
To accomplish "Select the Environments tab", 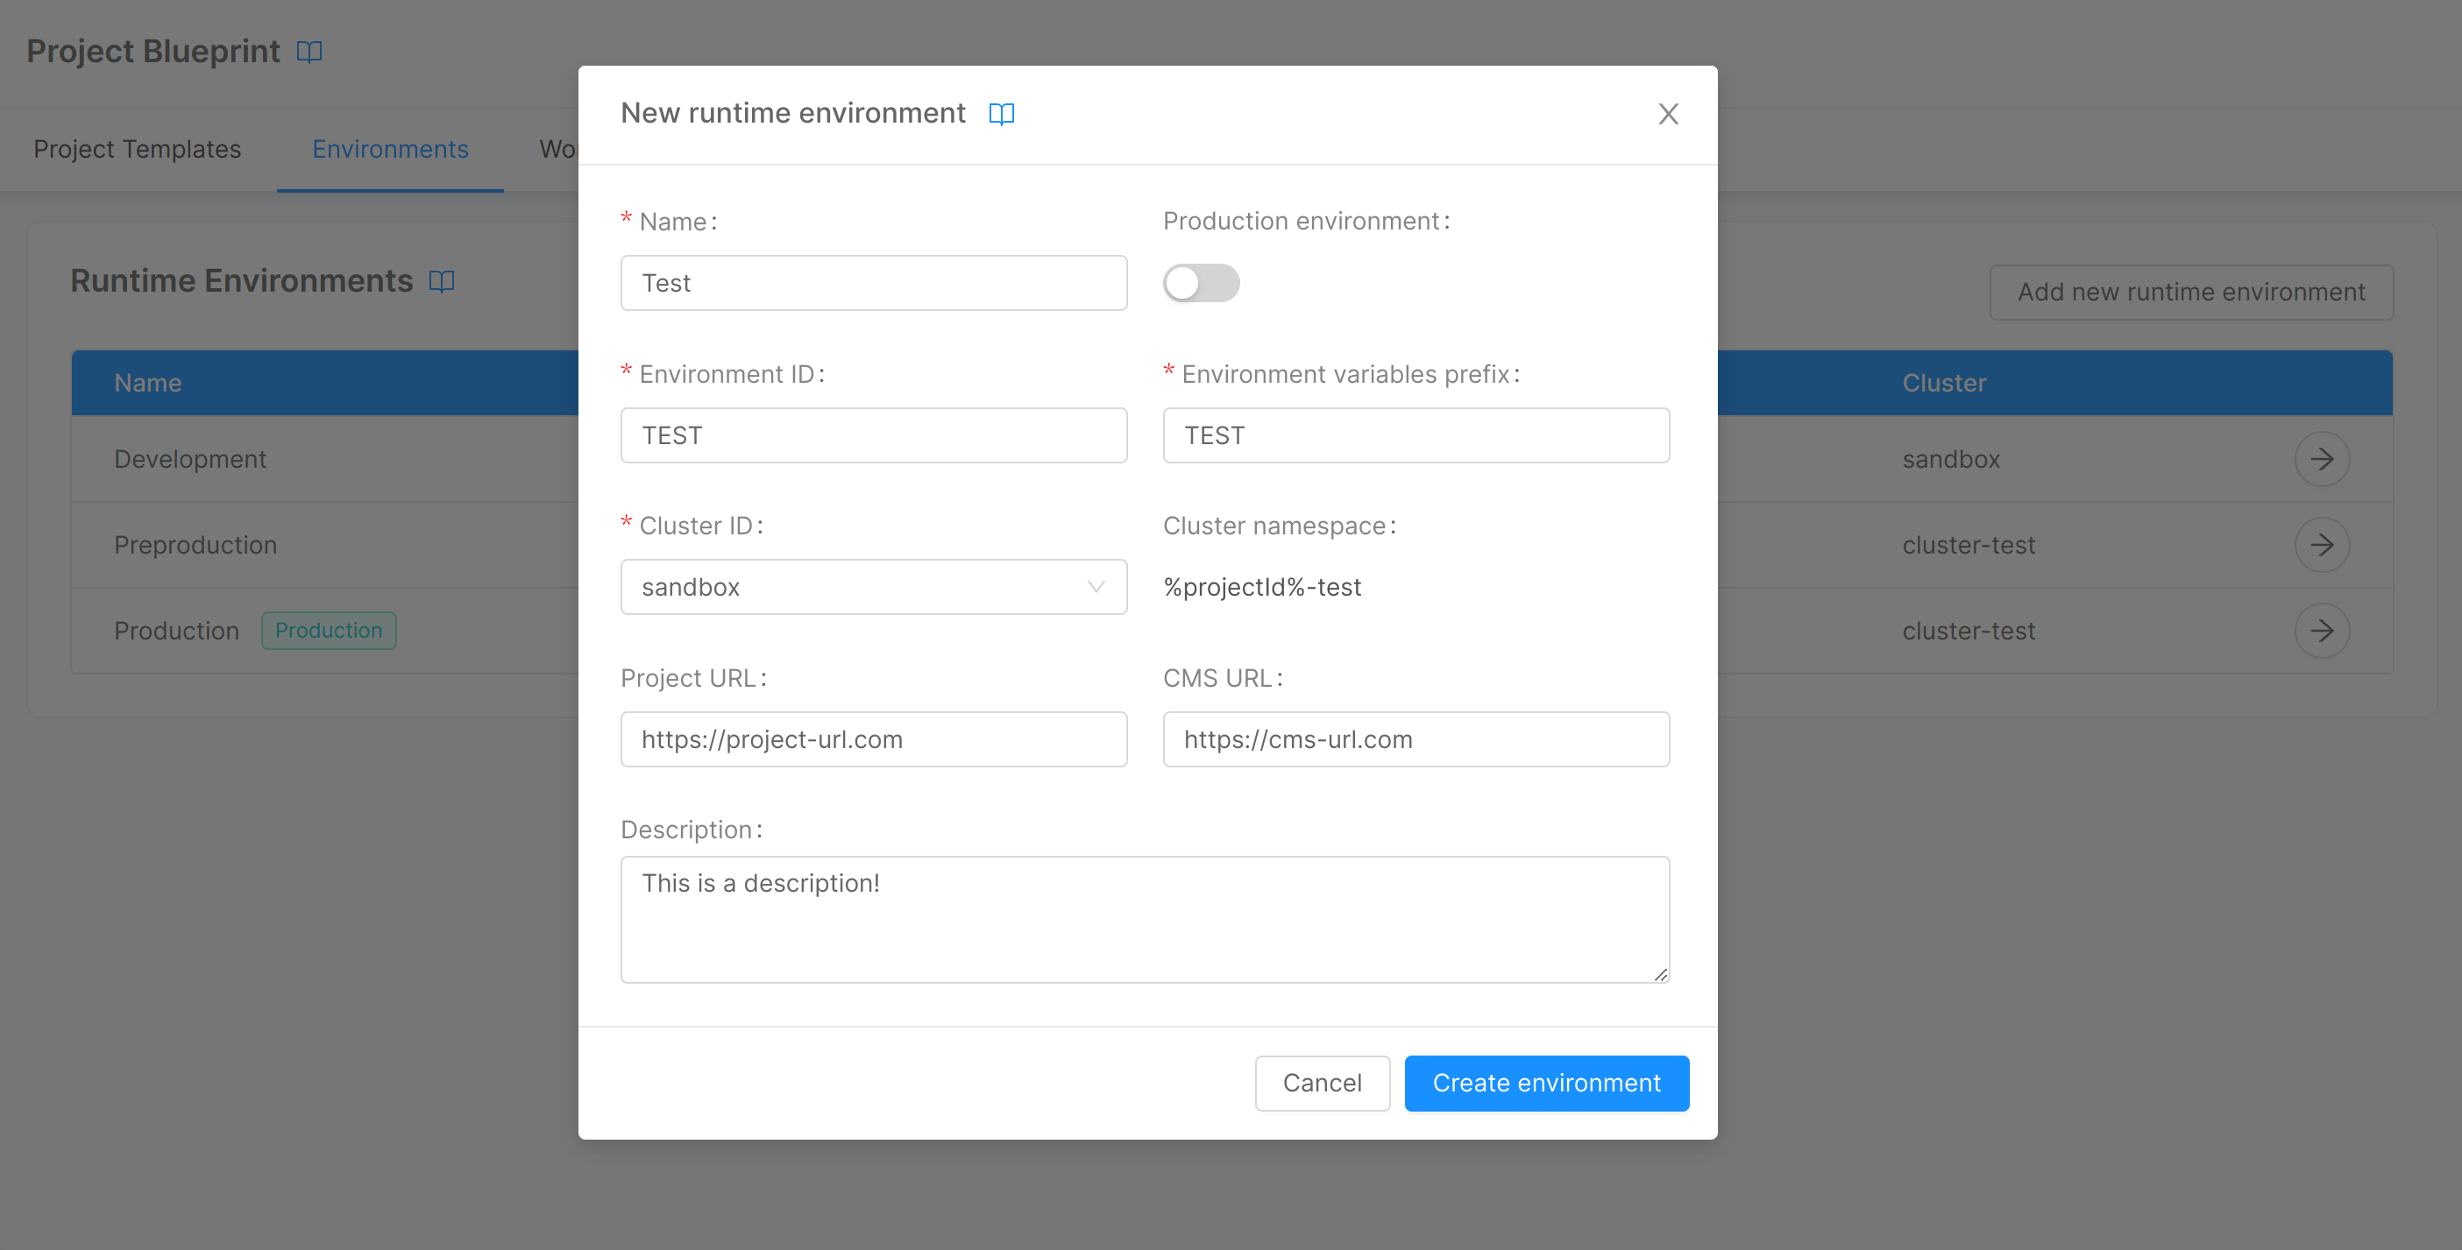I will tap(390, 150).
